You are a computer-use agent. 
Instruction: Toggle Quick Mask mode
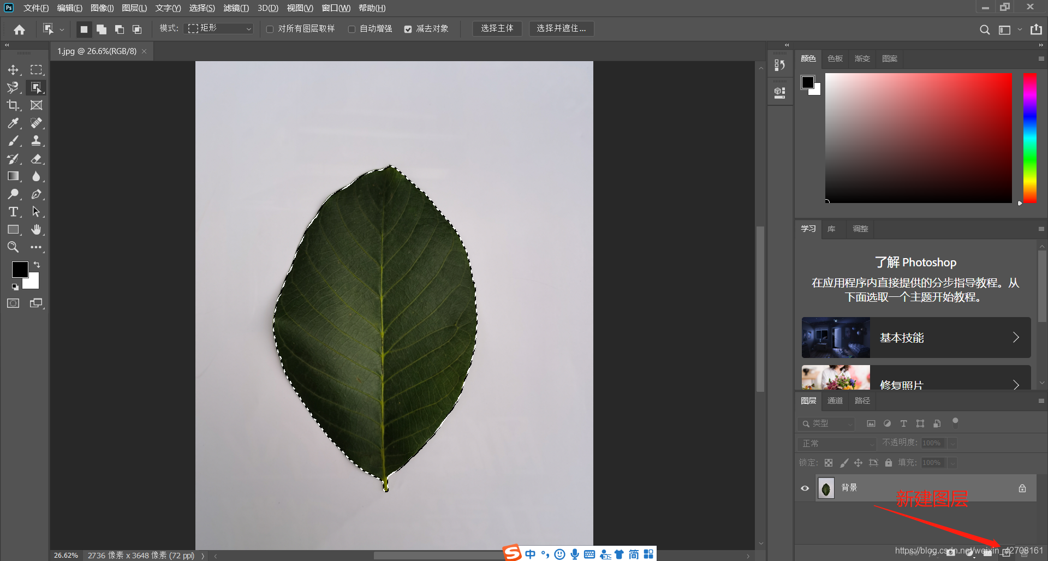[x=13, y=303]
